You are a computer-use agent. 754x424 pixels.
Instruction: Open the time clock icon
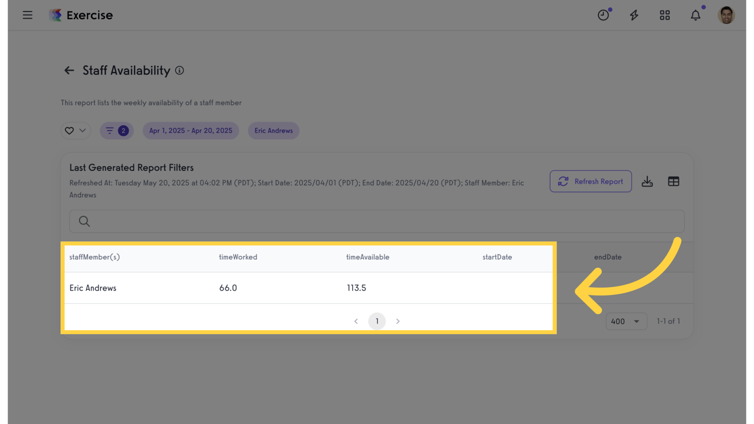[x=603, y=15]
